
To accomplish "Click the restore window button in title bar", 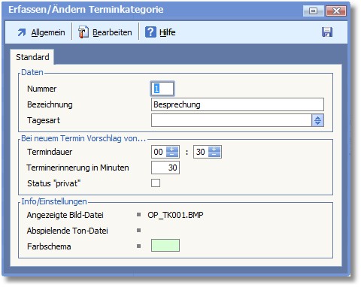I will click(313, 11).
